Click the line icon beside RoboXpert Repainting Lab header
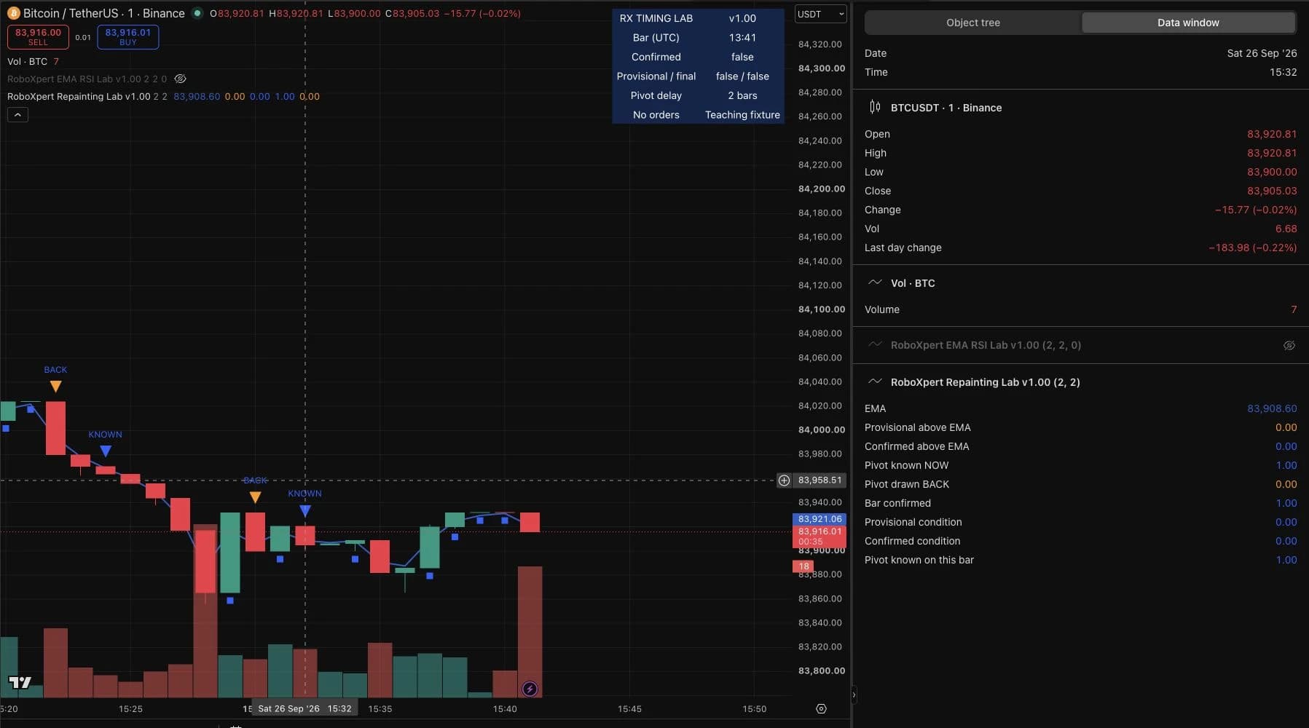Image resolution: width=1309 pixels, height=728 pixels. (875, 381)
